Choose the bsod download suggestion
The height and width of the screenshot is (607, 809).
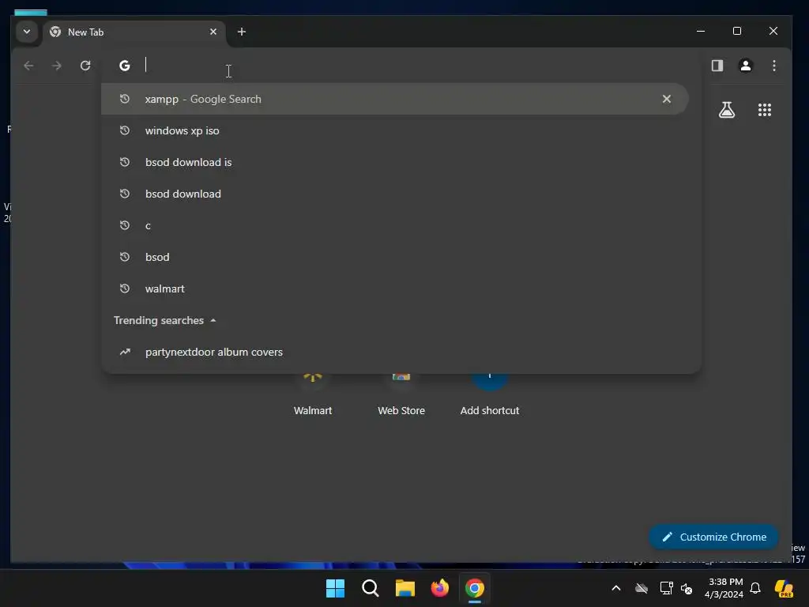coord(395,194)
